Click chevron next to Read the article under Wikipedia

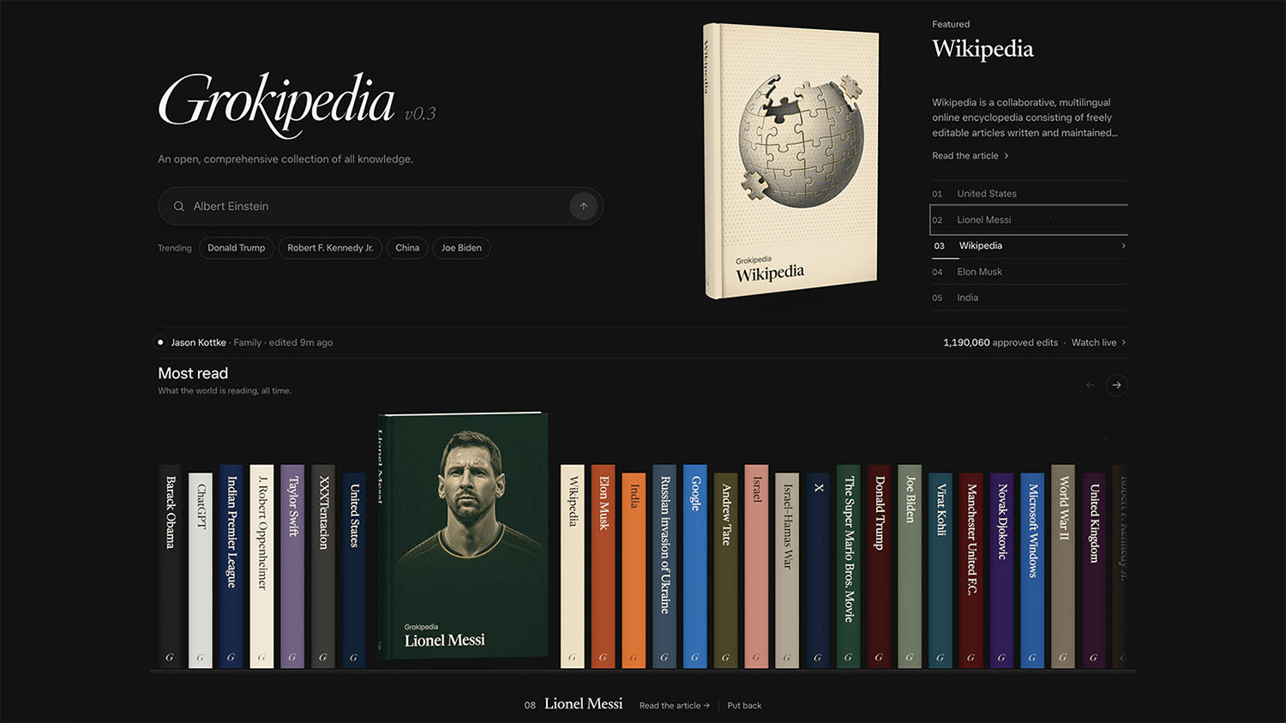[1007, 156]
